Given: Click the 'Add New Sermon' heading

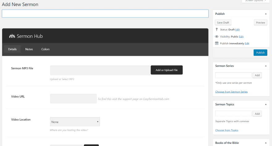Looking at the screenshot, I should [x=20, y=4].
